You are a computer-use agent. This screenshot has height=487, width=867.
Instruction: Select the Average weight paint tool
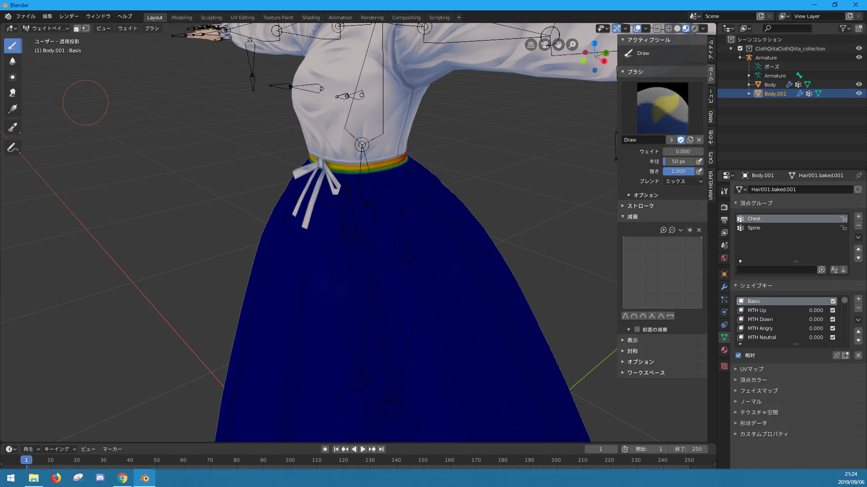pos(13,77)
